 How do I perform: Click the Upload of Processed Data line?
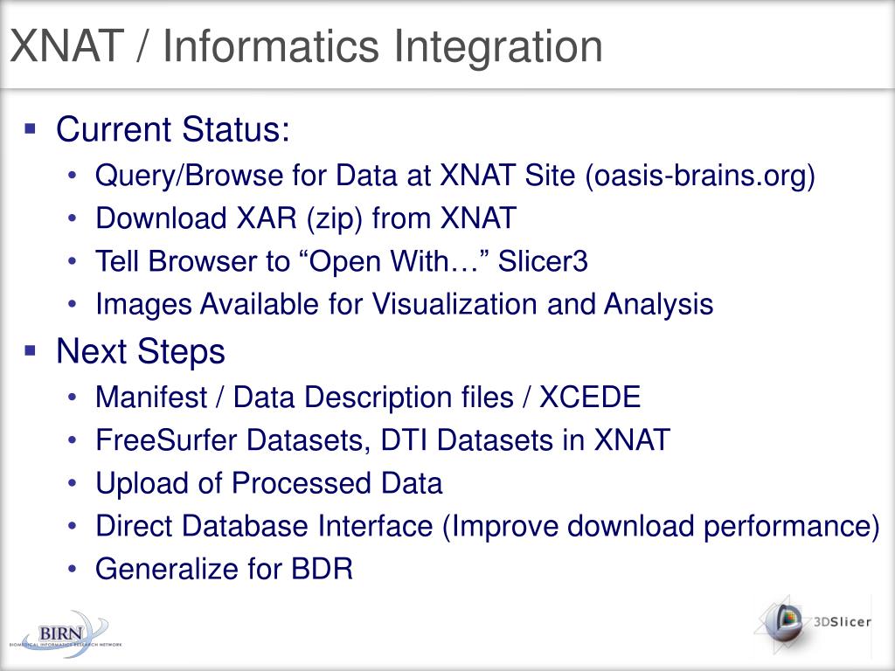(269, 483)
